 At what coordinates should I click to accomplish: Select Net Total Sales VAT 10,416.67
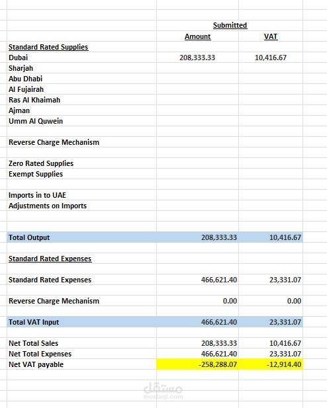tap(285, 343)
